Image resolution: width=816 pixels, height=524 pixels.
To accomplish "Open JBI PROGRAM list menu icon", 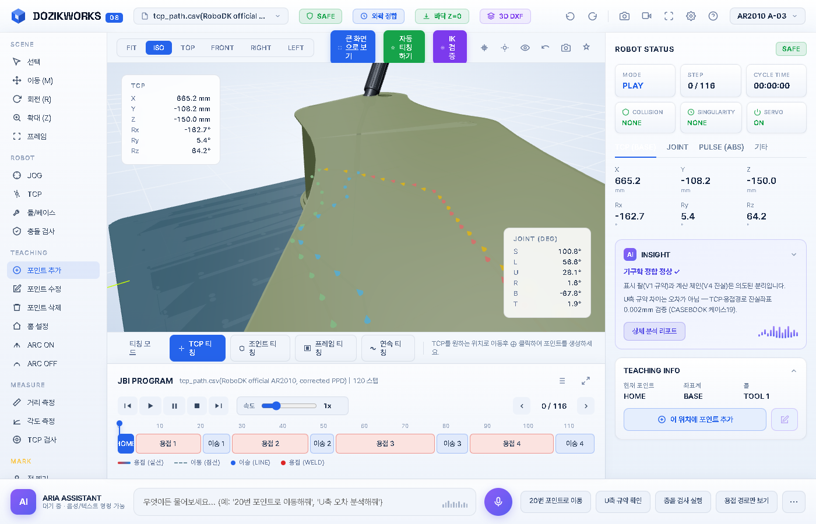I will (562, 381).
